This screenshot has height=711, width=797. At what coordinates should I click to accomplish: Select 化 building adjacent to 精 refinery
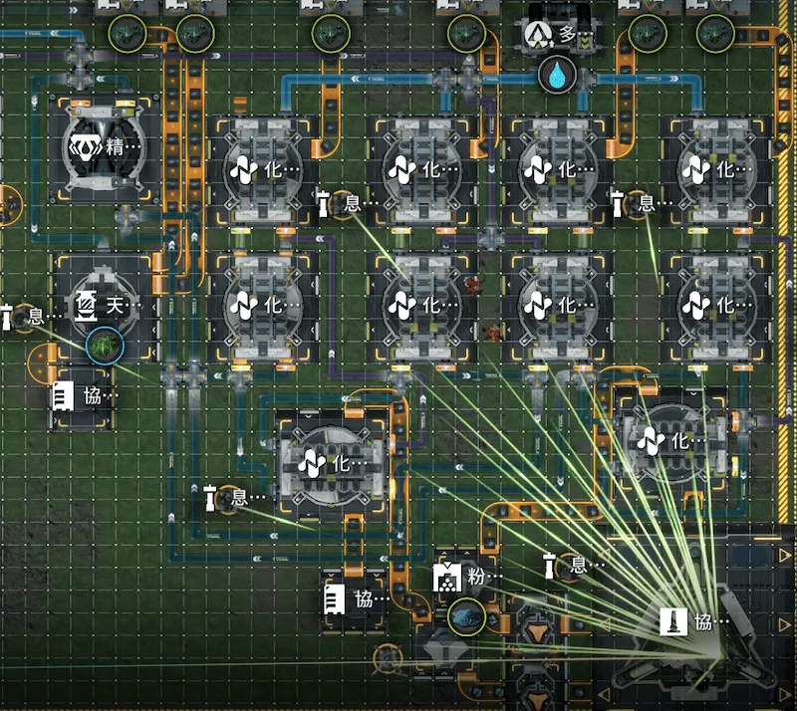(x=262, y=170)
